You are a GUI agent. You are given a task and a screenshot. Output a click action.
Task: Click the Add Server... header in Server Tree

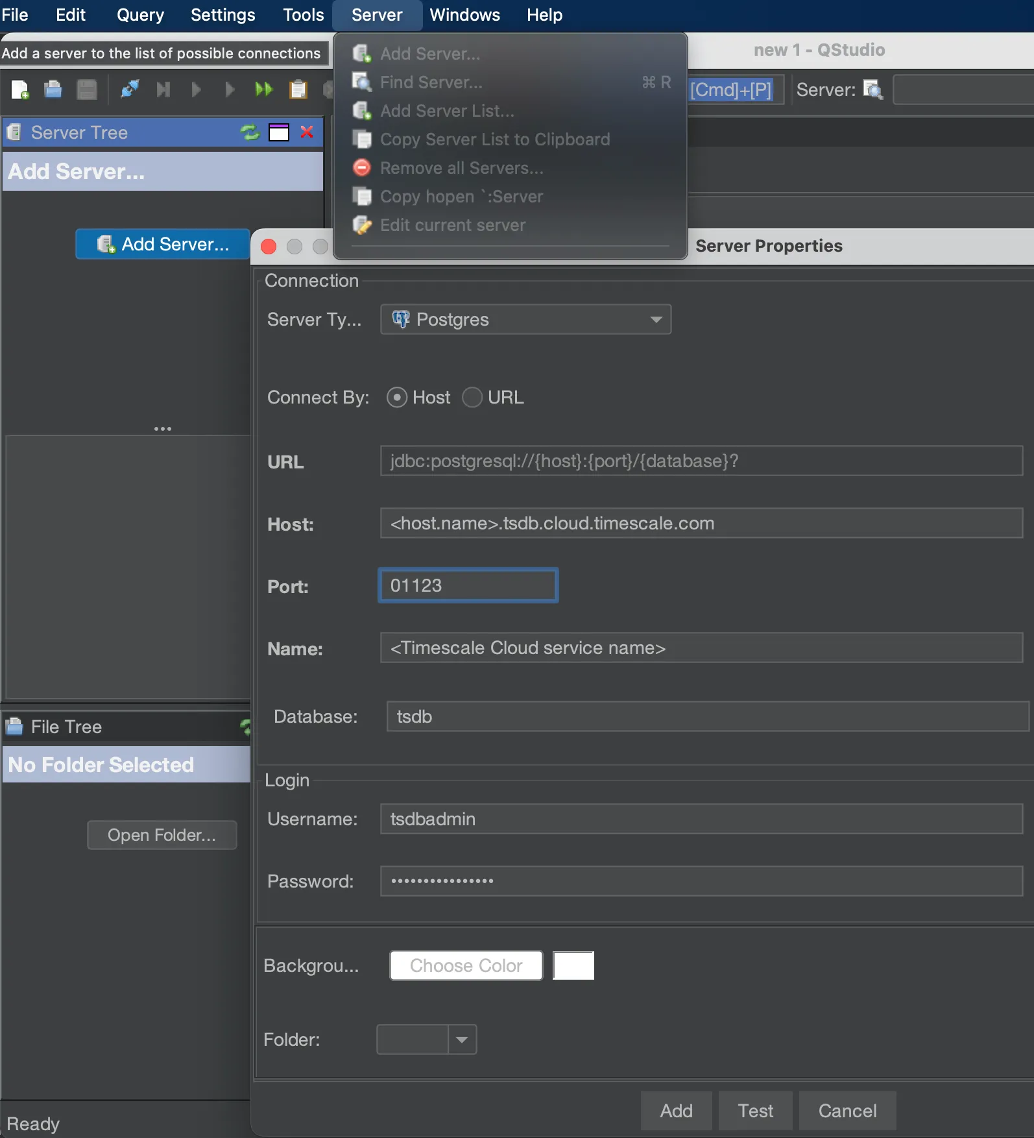(163, 171)
